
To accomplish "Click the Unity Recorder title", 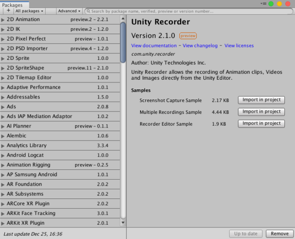I will pyautogui.click(x=160, y=22).
